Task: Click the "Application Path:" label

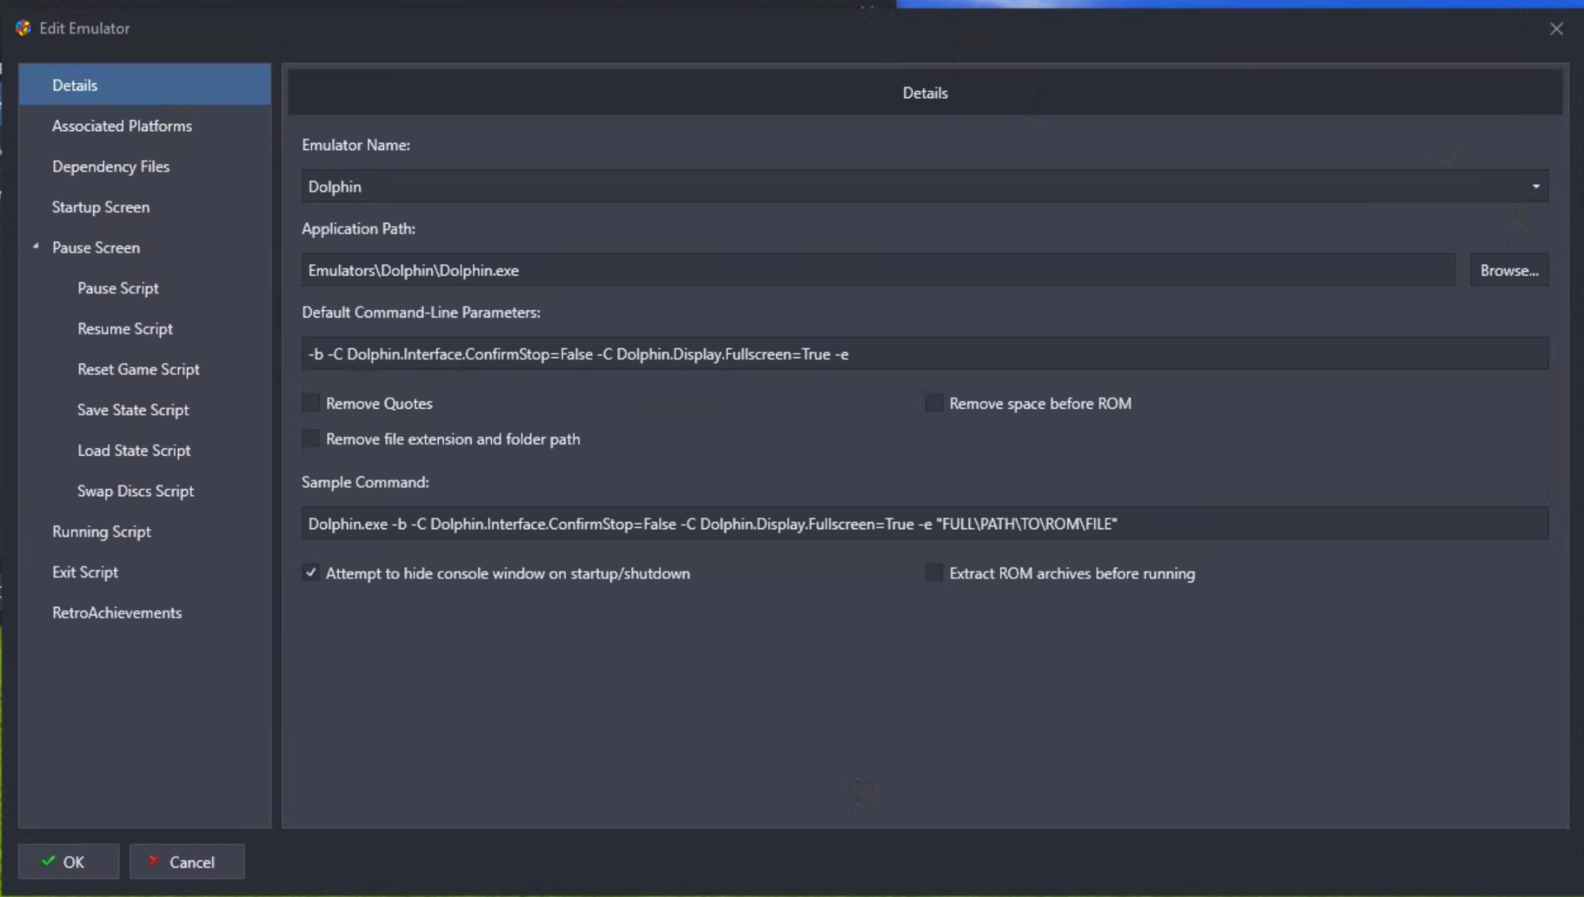Action: tap(359, 229)
